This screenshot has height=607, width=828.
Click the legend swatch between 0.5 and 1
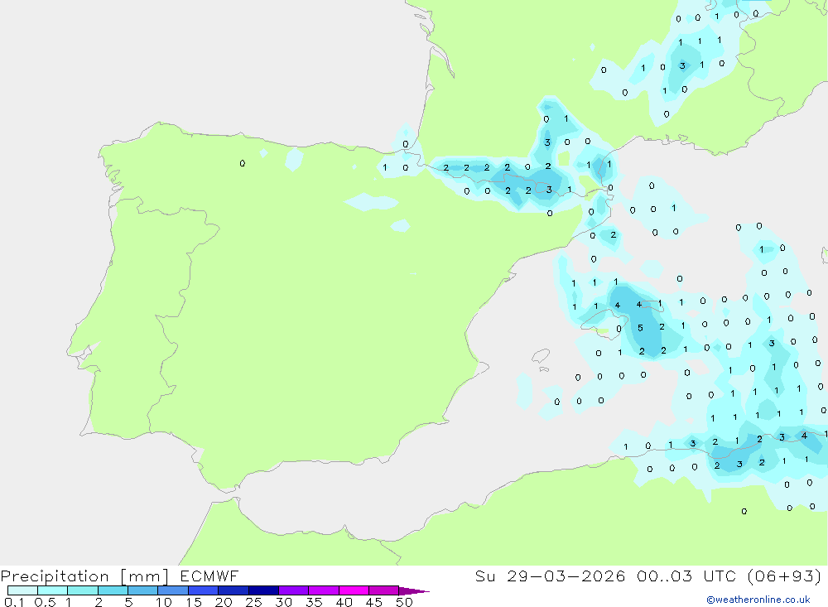tap(53, 590)
